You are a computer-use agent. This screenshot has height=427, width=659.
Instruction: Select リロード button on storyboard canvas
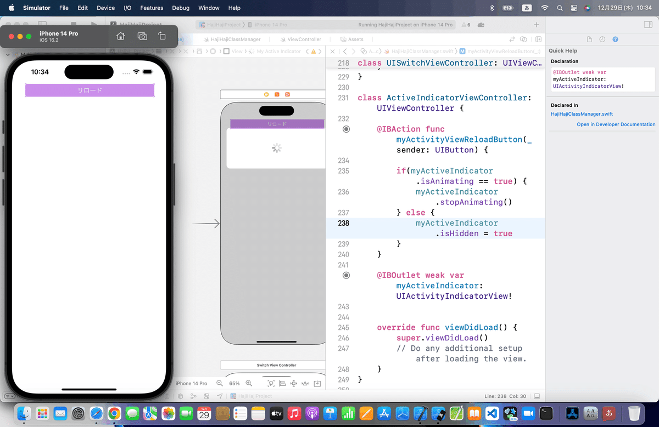click(277, 124)
